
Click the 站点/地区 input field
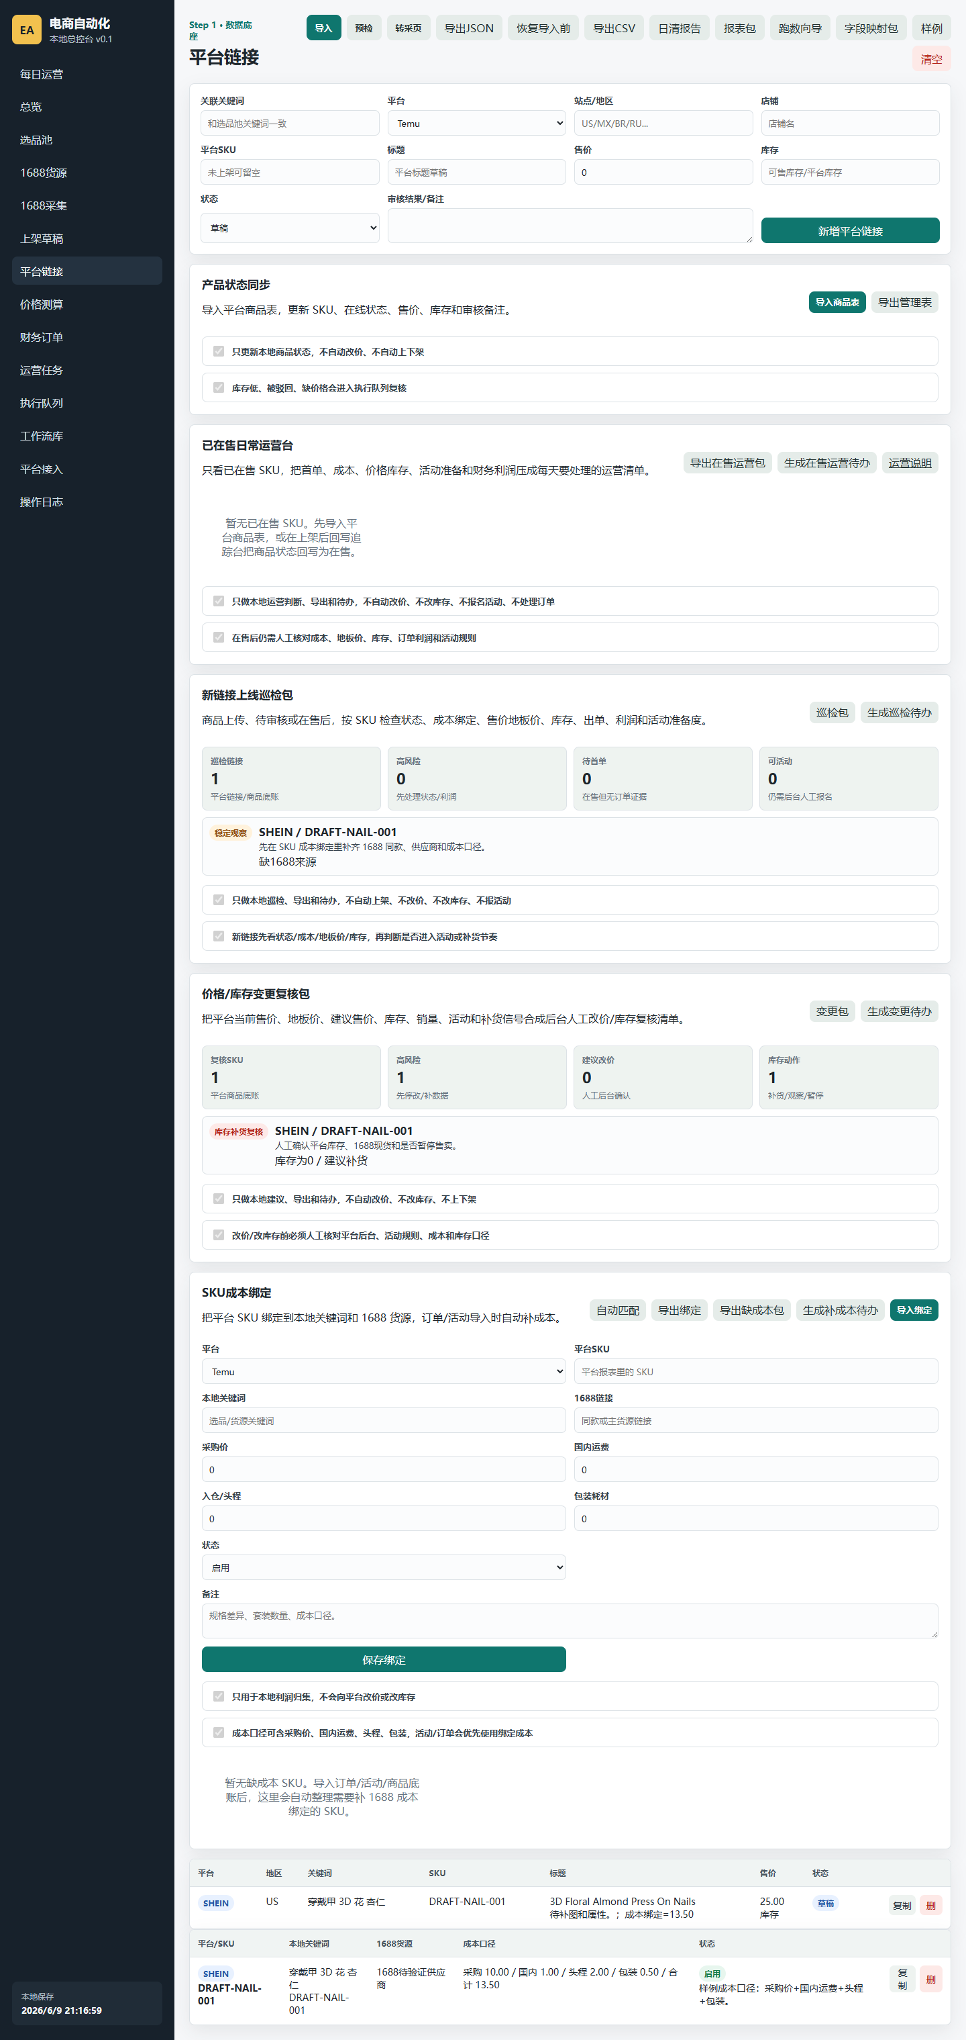(x=663, y=123)
